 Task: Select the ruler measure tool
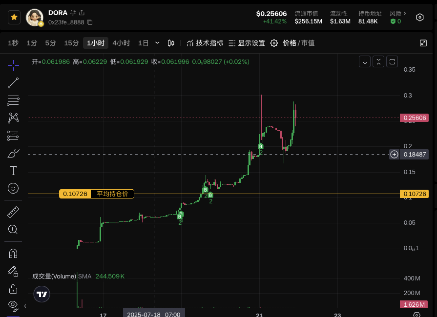(13, 212)
